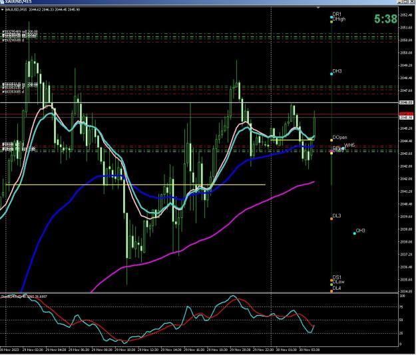Select the upper DH3 level marker
Screen dimensions: 416x355
(x=331, y=74)
